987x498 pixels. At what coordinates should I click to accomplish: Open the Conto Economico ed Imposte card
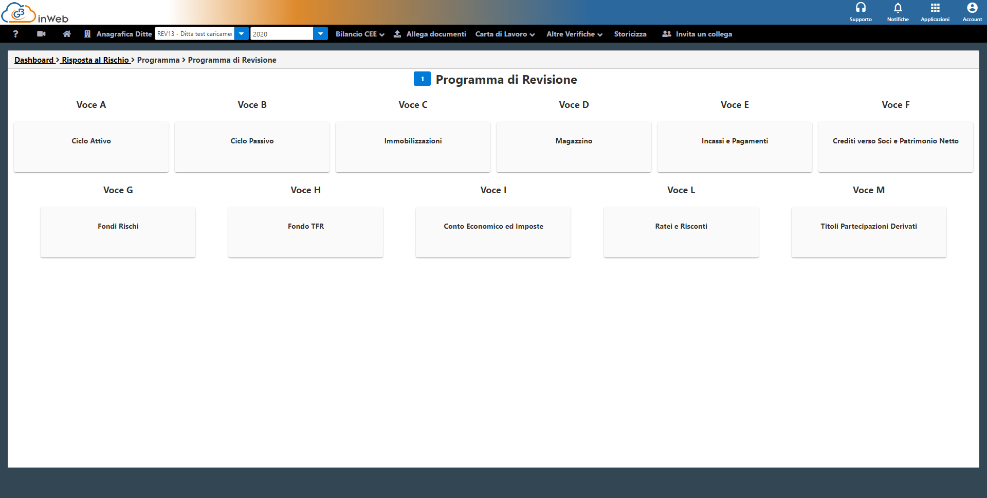point(493,232)
